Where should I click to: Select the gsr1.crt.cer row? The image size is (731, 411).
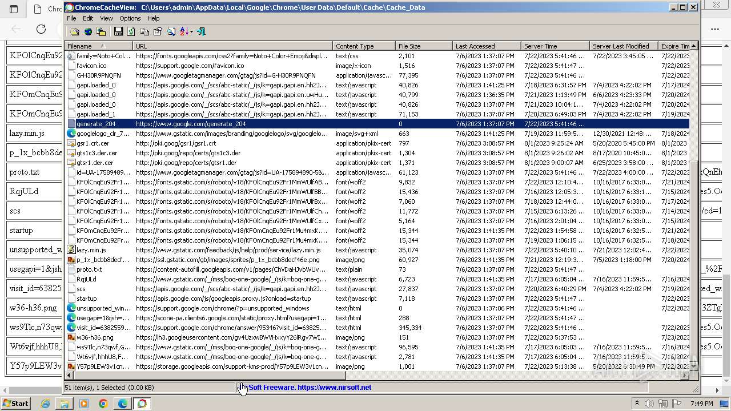[x=377, y=143]
